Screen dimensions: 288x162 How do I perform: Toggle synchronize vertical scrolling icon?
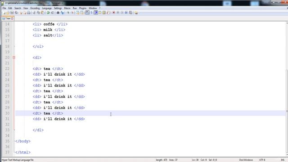click(77, 13)
